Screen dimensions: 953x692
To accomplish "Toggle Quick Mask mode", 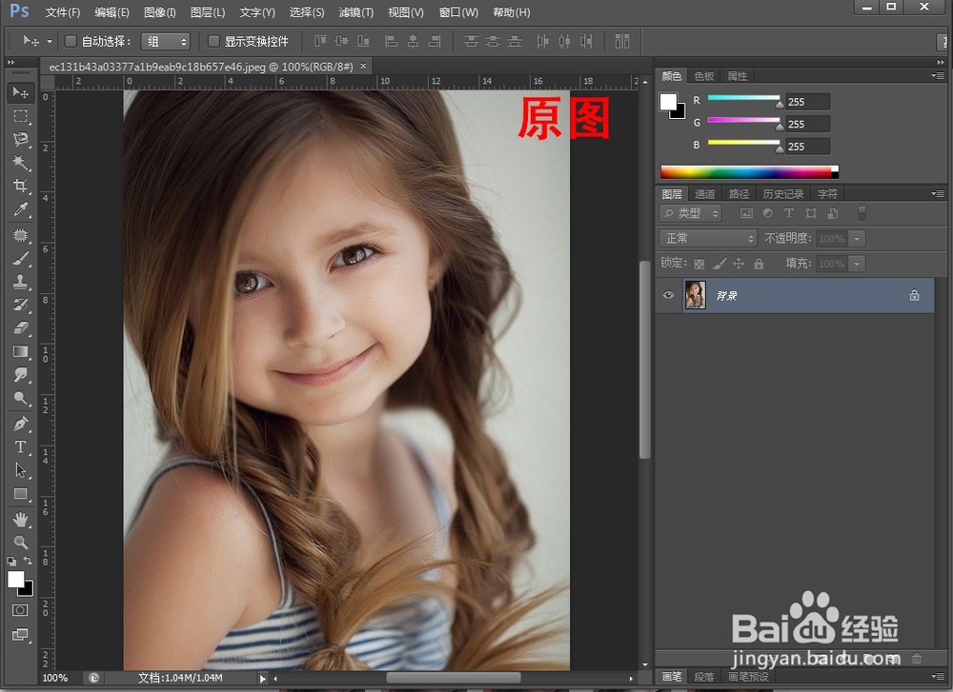I will coord(20,610).
